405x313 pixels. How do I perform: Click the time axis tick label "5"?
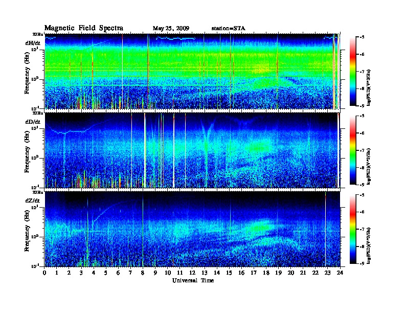coord(106,273)
